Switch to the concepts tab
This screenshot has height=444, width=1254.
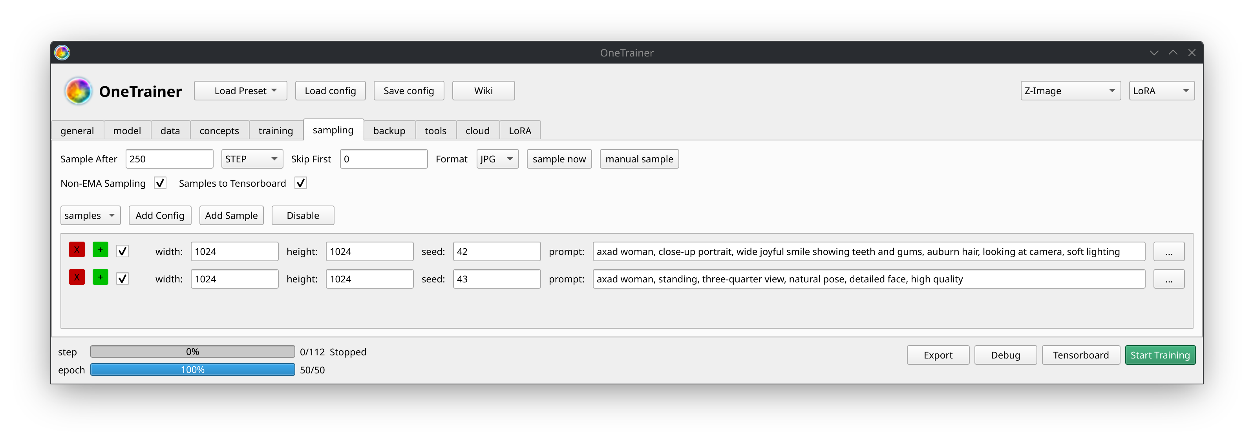coord(219,131)
